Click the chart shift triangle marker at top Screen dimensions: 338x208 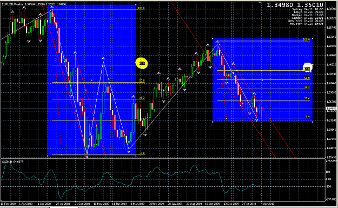click(x=260, y=3)
